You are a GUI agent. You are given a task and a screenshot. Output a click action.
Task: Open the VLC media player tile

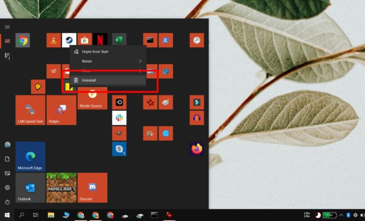pyautogui.click(x=54, y=40)
